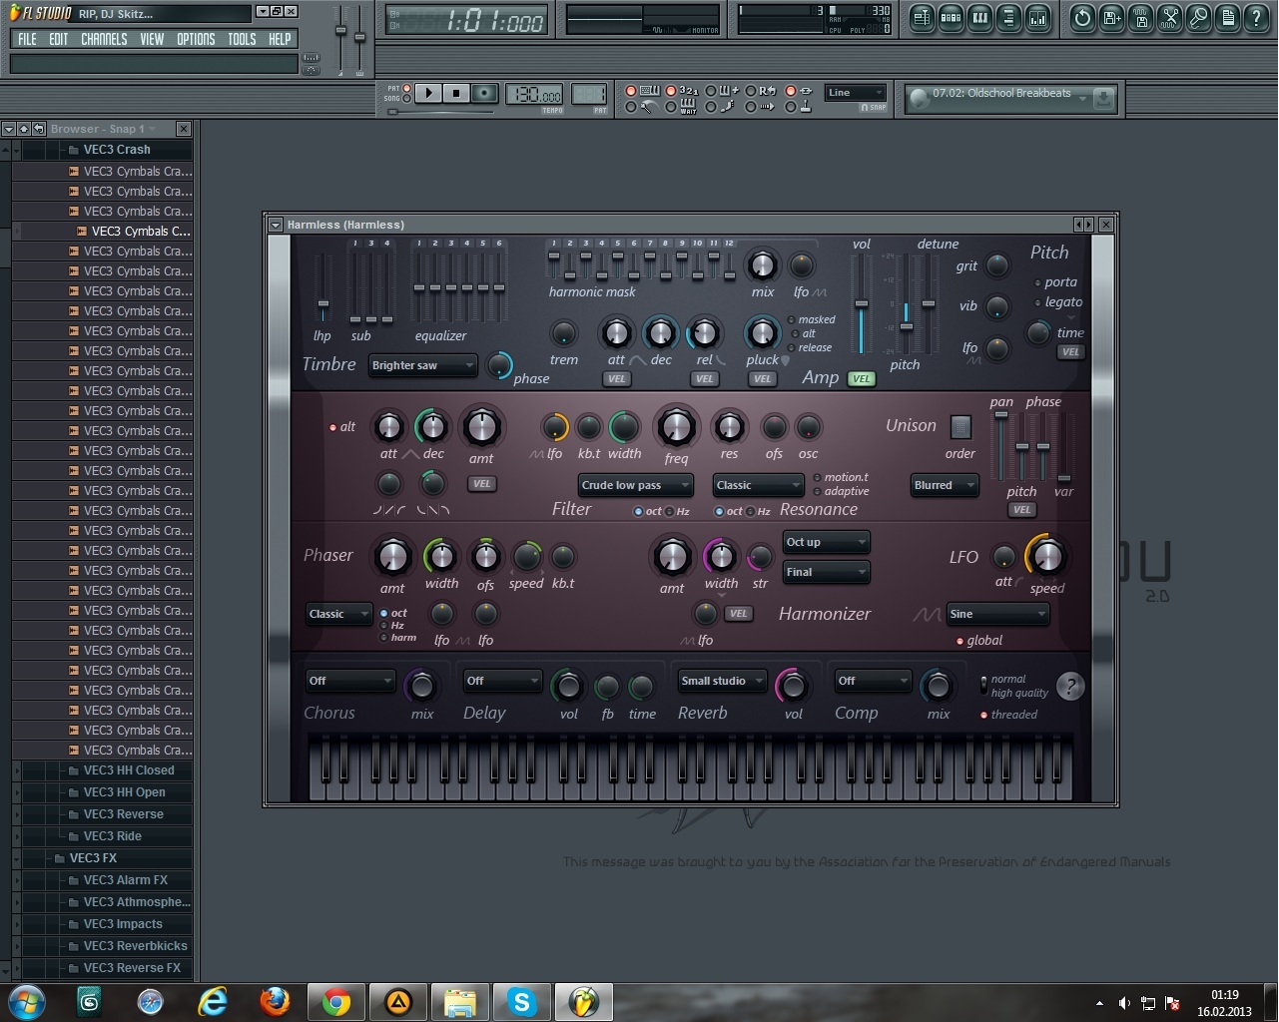Click the VEL button under Pitch time
The image size is (1279, 1022).
1070,352
